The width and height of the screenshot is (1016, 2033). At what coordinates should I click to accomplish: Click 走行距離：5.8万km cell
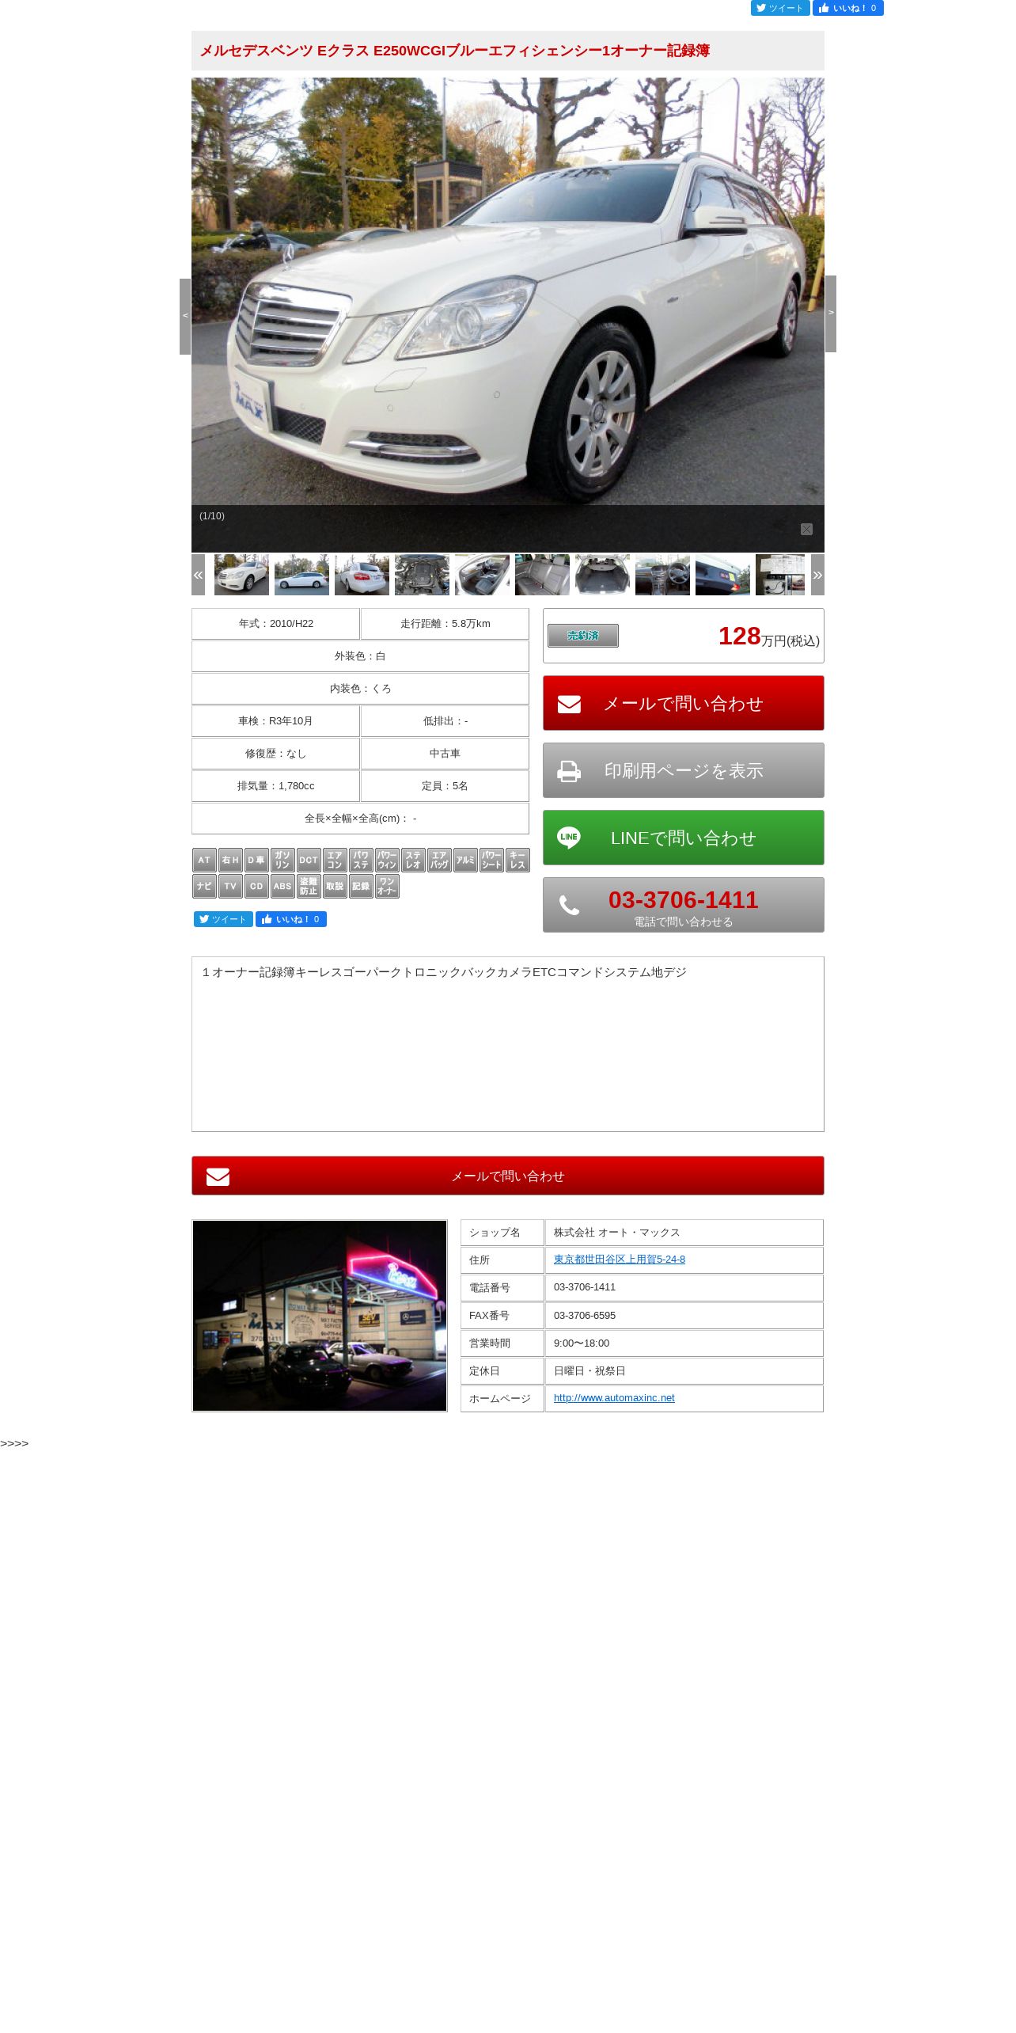click(x=445, y=624)
